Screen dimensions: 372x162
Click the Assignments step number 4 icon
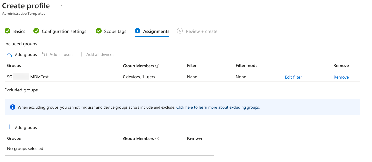click(x=137, y=31)
